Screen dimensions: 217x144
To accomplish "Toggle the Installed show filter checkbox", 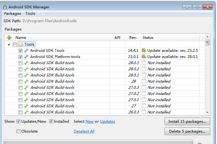I will point(51,121).
